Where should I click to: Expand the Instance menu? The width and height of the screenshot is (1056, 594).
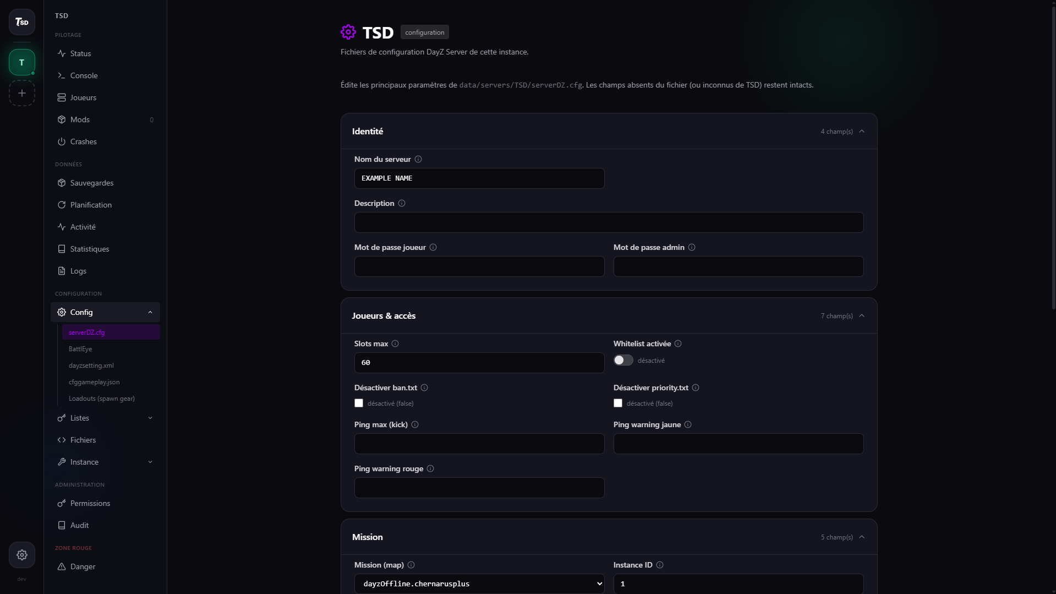105,462
